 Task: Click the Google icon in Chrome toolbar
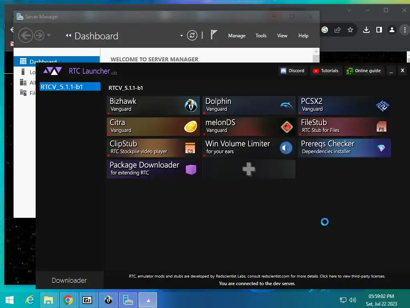tap(325, 30)
